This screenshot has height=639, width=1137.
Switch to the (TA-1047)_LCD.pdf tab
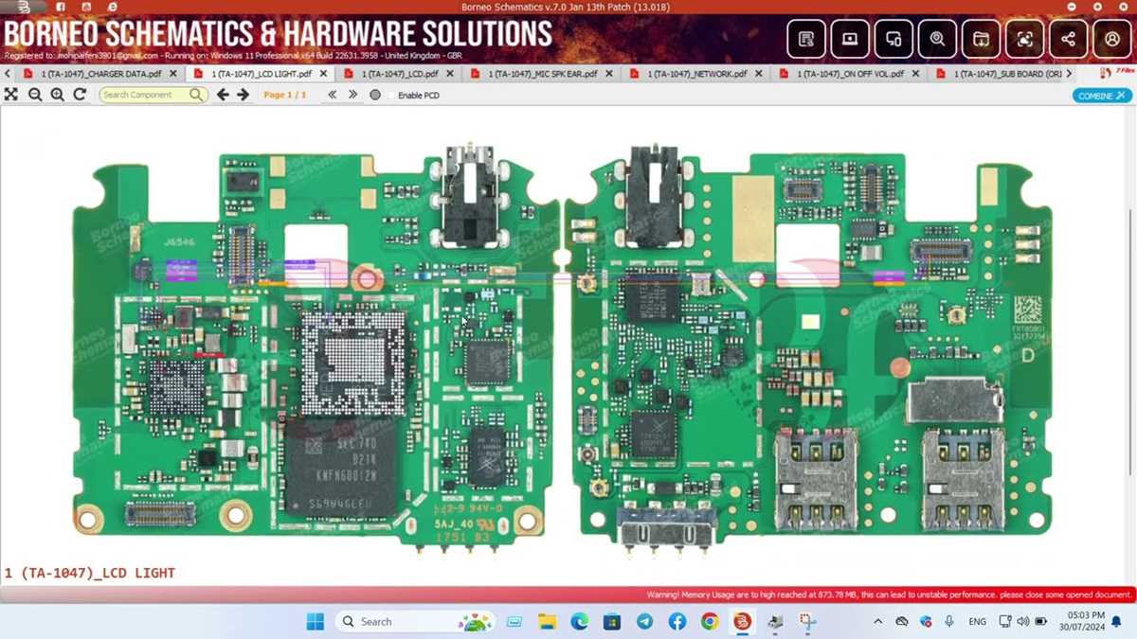pos(399,73)
